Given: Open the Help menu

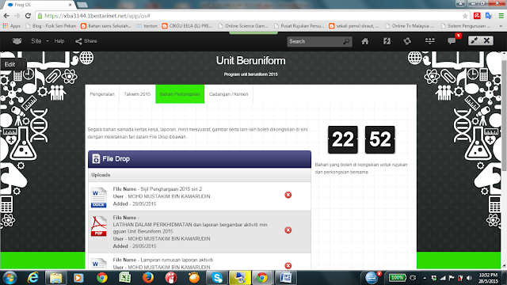Looking at the screenshot, I should coord(59,41).
